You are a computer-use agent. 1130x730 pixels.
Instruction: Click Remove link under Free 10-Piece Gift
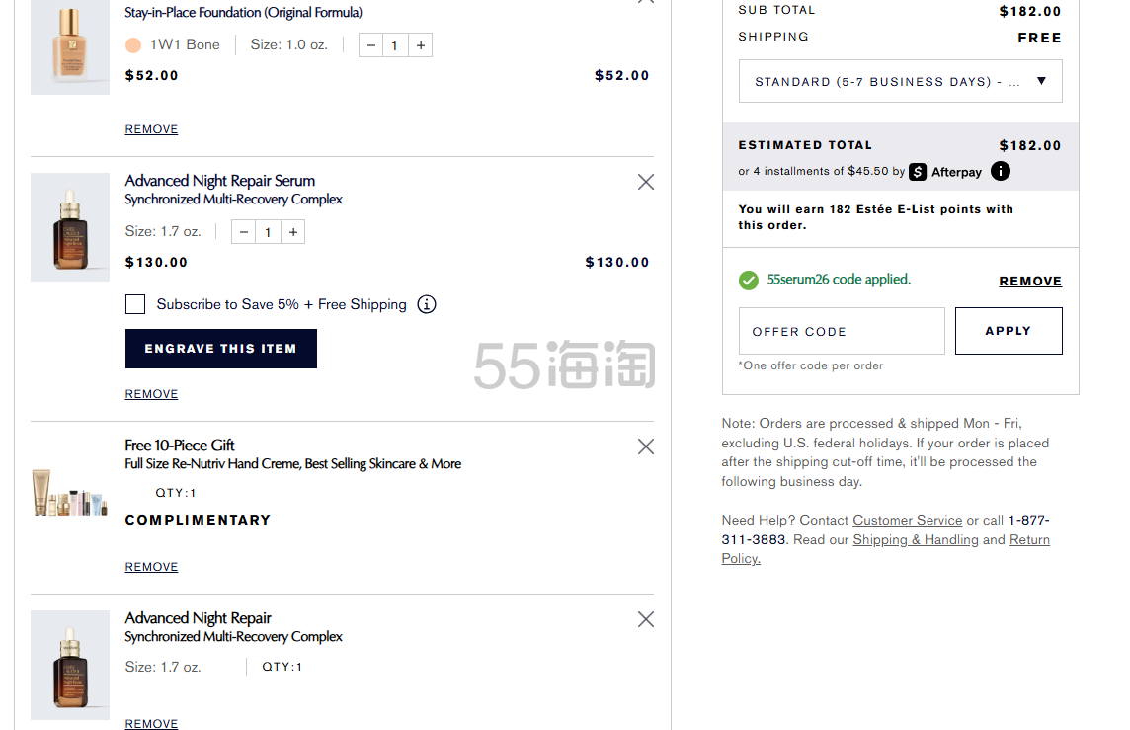(151, 567)
